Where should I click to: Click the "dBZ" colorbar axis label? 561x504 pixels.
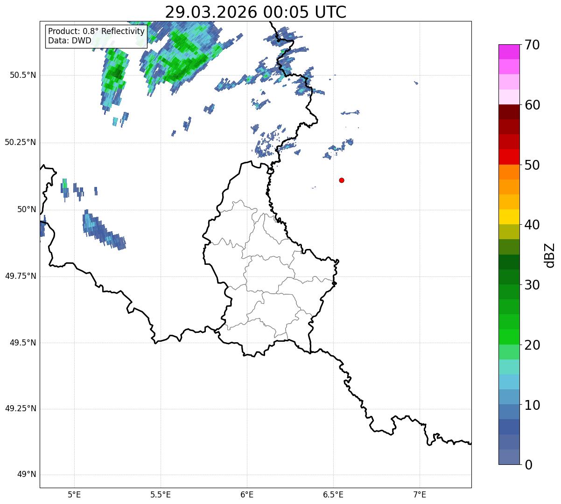(550, 255)
